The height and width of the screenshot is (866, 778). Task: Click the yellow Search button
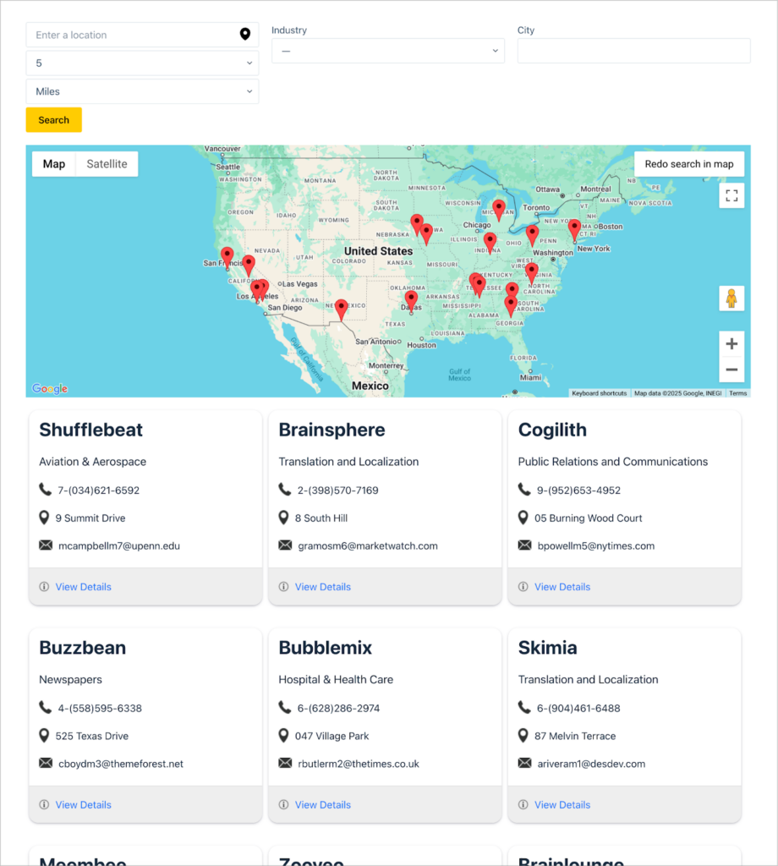coord(53,119)
